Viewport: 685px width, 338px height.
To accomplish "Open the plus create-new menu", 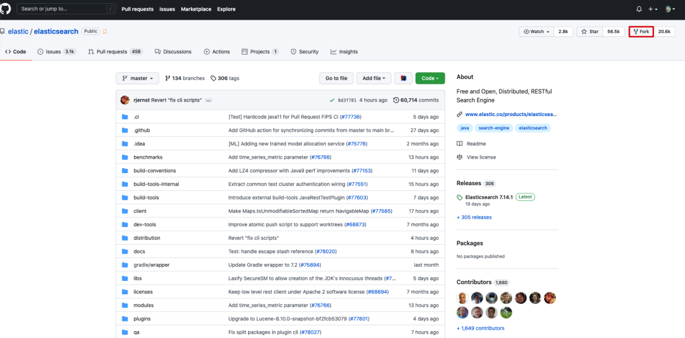I will (653, 9).
